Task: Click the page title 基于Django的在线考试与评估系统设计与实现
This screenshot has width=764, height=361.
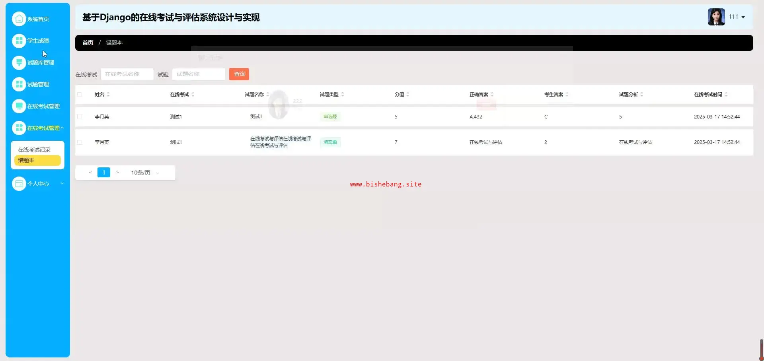Action: point(171,17)
